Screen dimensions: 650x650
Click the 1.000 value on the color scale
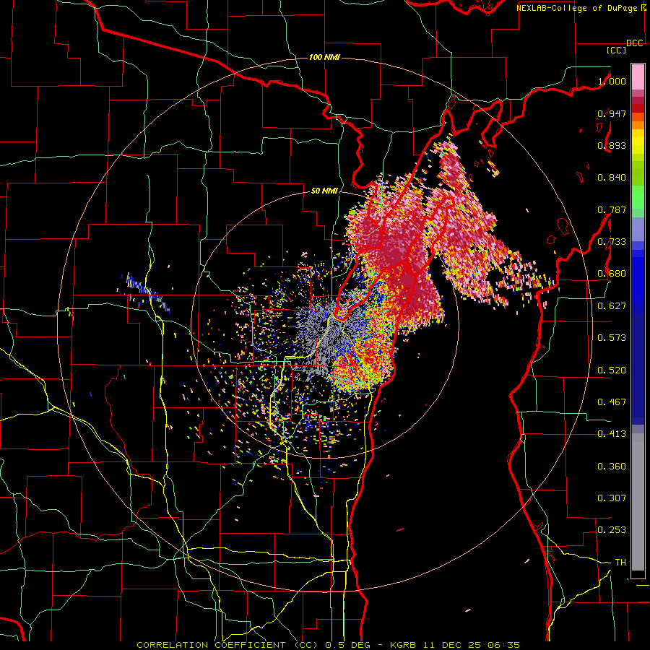tap(612, 81)
